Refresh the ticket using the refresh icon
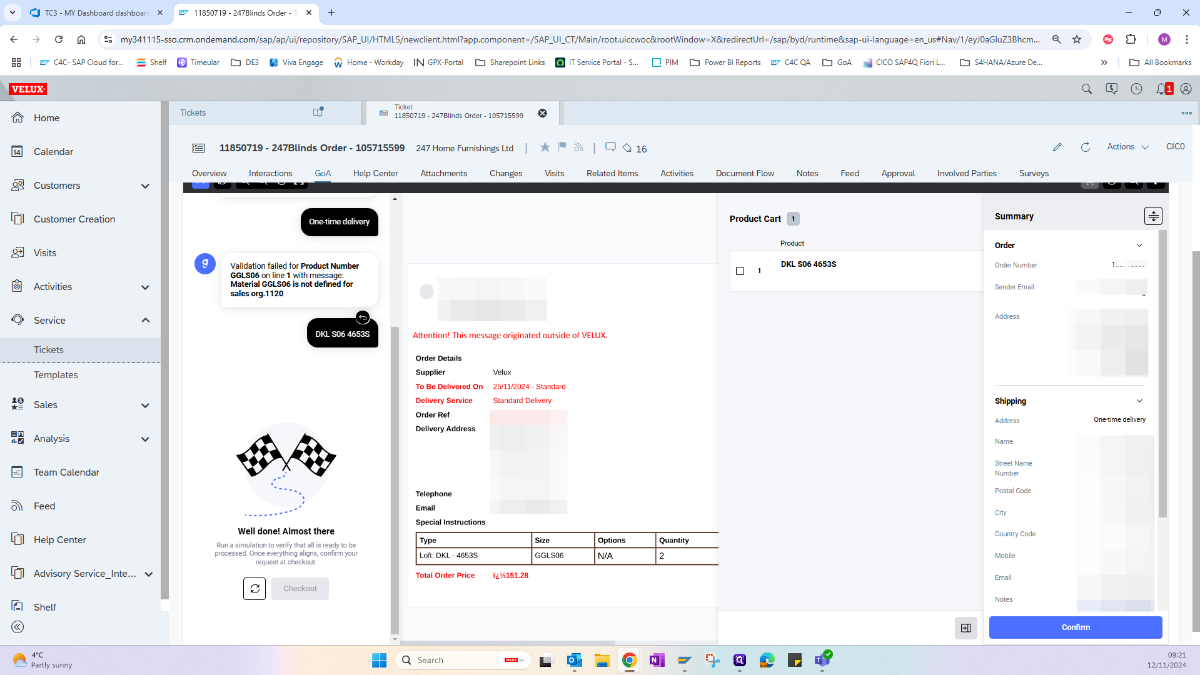 1086,147
